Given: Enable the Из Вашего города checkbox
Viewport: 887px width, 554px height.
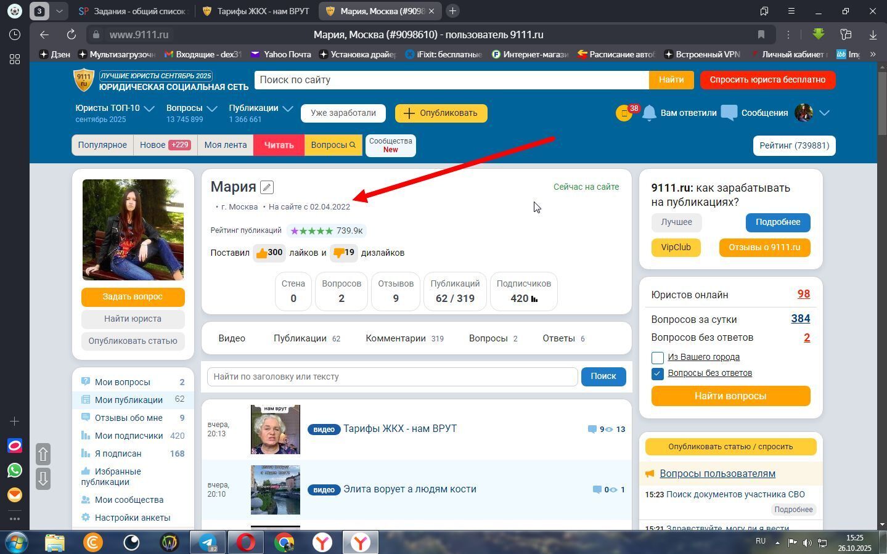Looking at the screenshot, I should tap(657, 357).
